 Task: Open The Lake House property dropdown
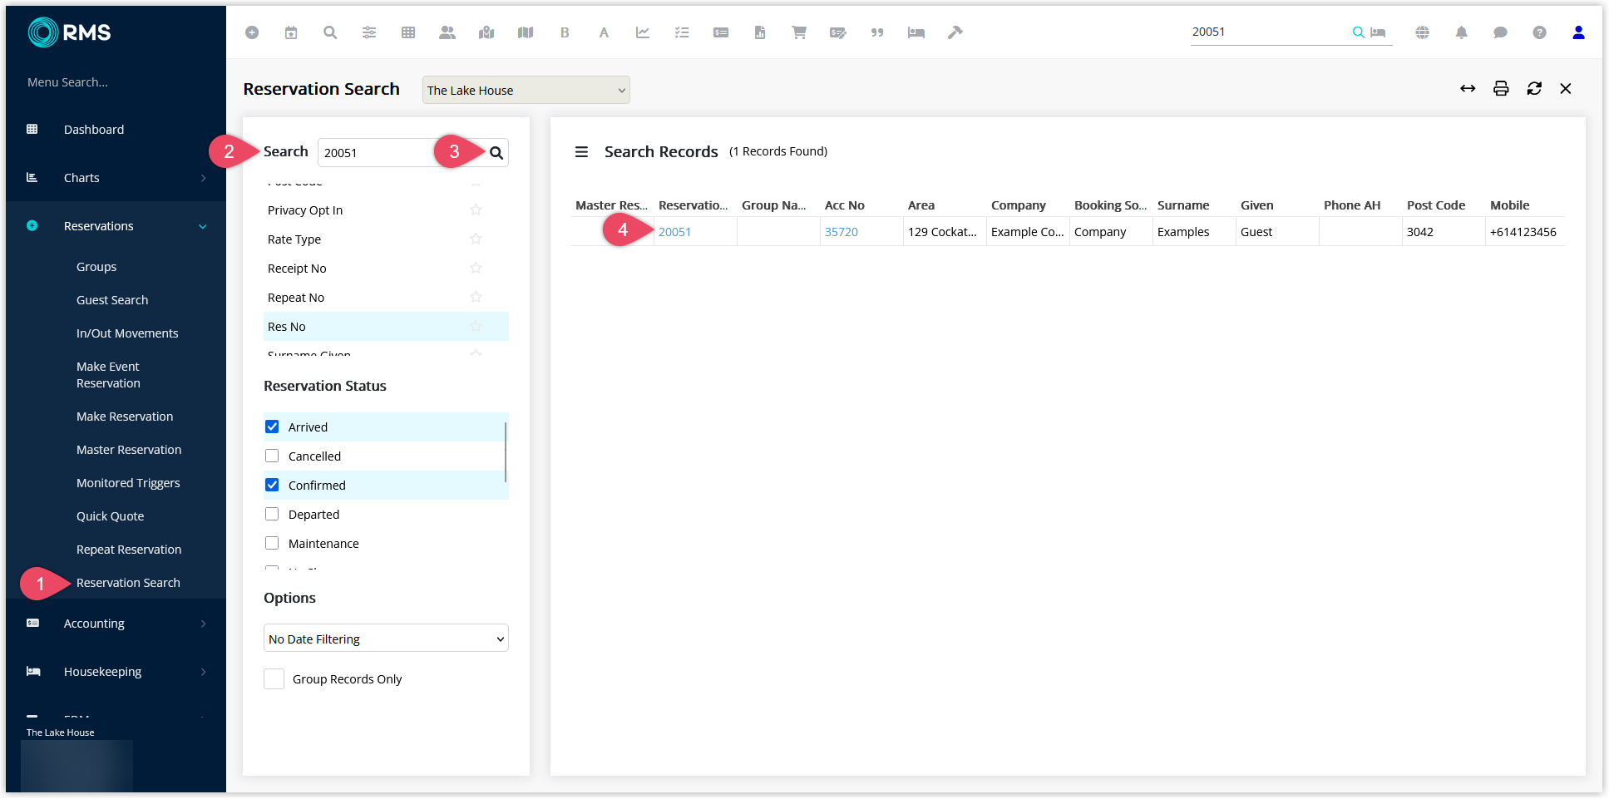(x=526, y=90)
